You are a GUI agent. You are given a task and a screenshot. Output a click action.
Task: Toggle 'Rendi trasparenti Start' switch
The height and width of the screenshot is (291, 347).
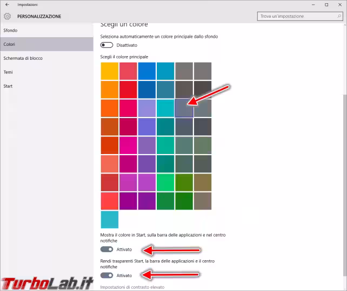106,275
